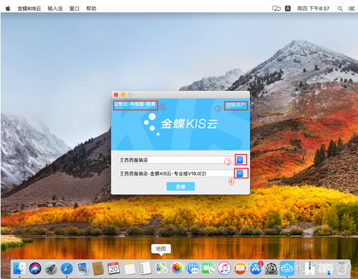Viewport: 358px width, 279px height.
Task: Click the 公有云-体验版-账套 label text
Action: tap(135, 104)
